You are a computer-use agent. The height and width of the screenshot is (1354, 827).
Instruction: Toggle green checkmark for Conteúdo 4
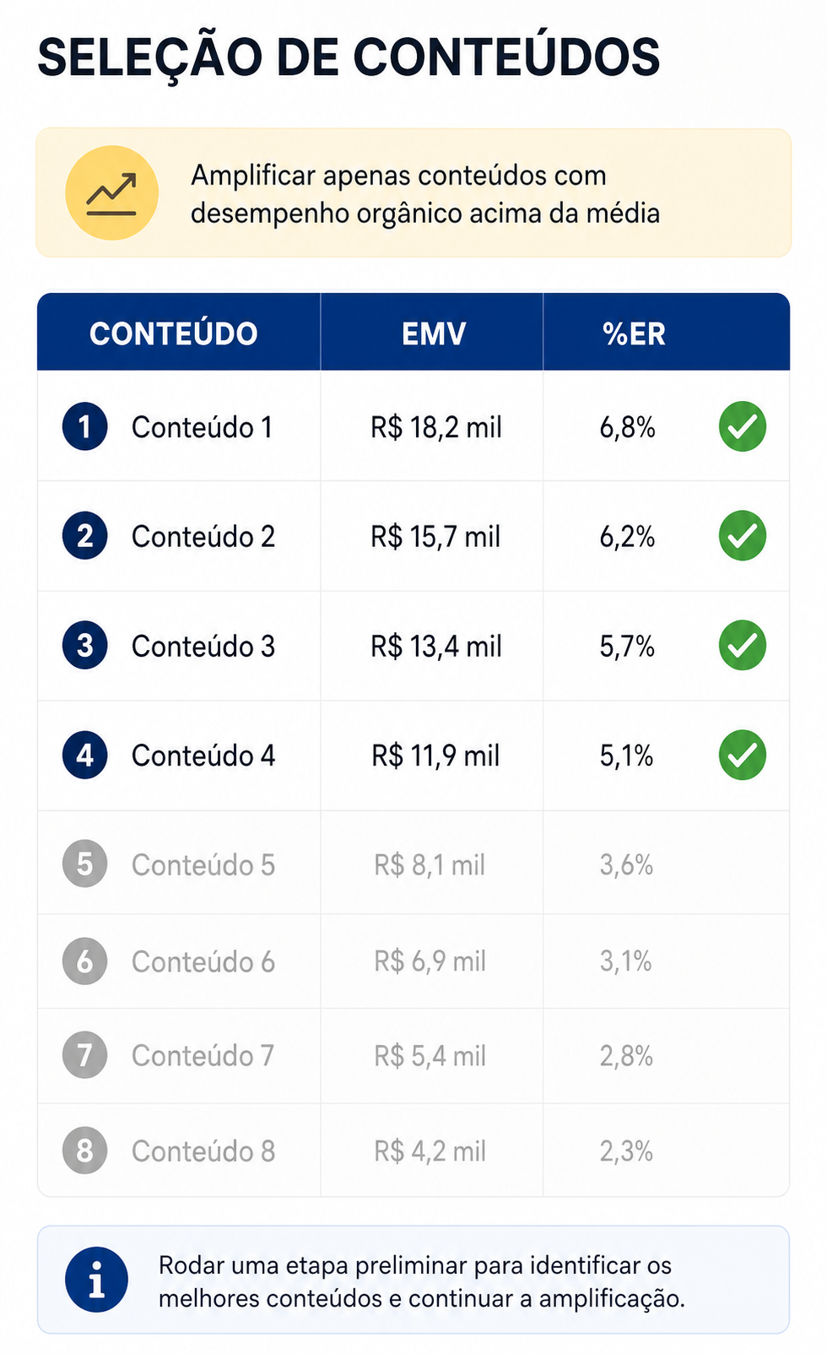[x=743, y=755]
